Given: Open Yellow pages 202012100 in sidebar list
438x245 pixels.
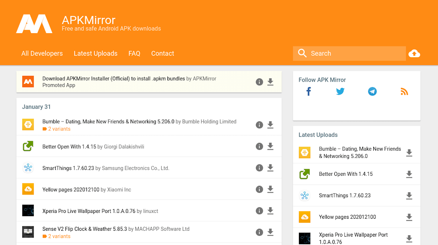Looking at the screenshot, I should tap(347, 217).
